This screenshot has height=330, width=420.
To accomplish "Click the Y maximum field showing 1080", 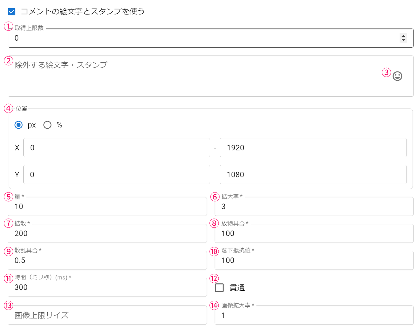I will tap(313, 174).
